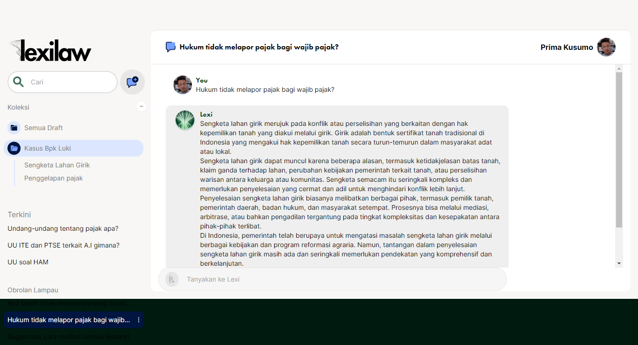Select UU ITE dan PTSE terkait A.I chat
Screen dimensions: 638x345
pos(64,245)
